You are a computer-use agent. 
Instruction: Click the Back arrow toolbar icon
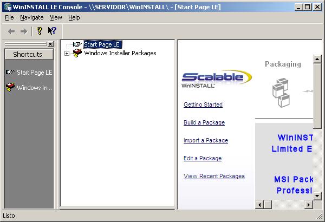pos(11,31)
